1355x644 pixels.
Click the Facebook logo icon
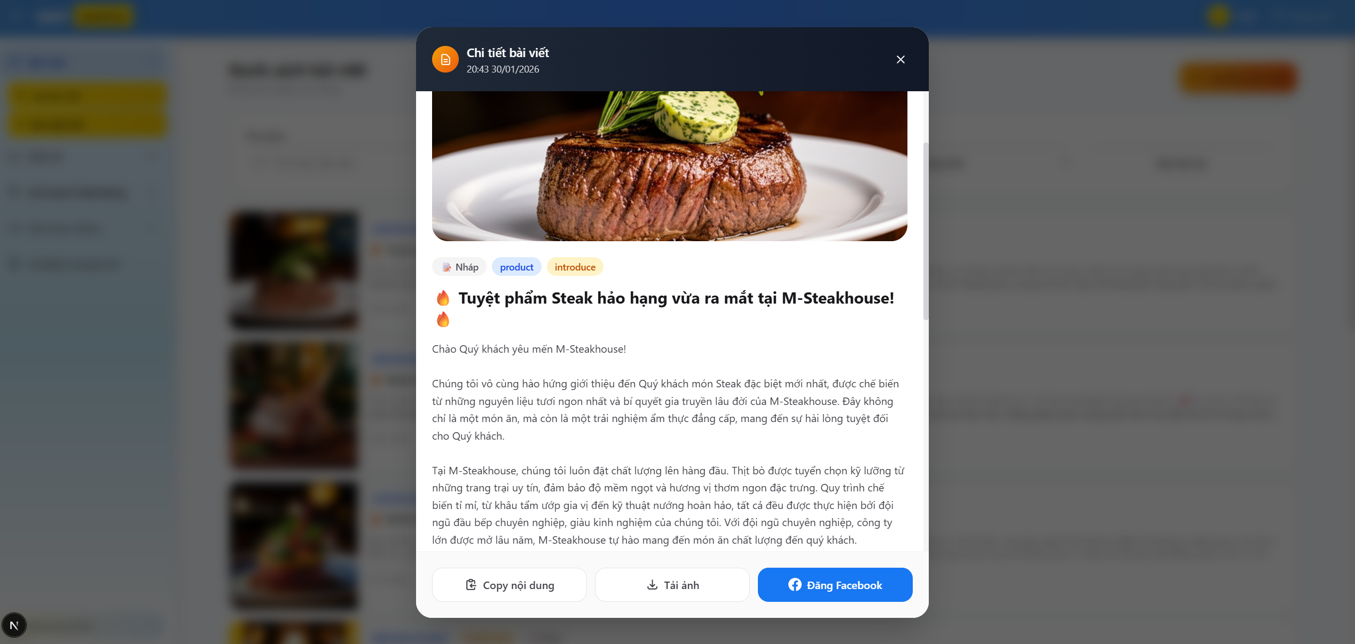pyautogui.click(x=795, y=585)
